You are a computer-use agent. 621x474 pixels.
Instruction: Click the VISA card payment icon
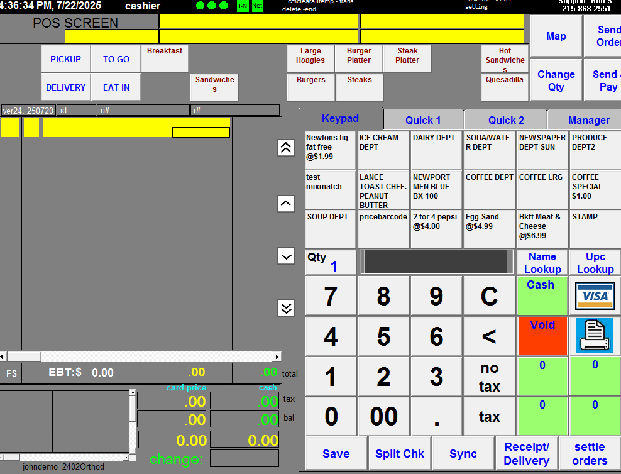click(595, 296)
